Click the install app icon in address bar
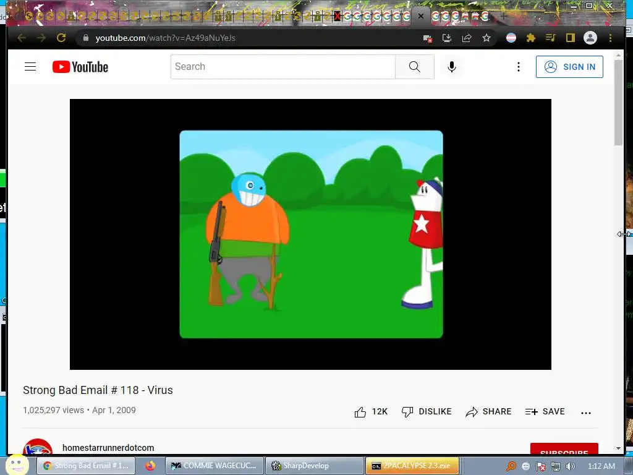The width and height of the screenshot is (633, 475). click(447, 38)
